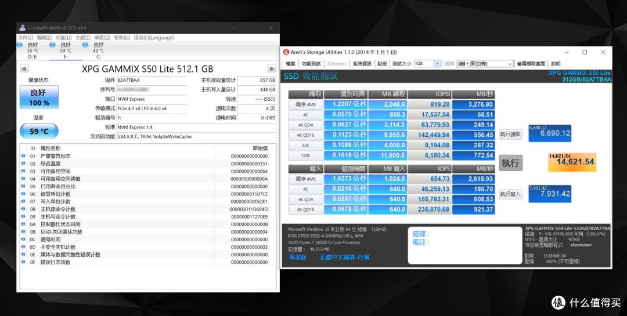The image size is (627, 316).
Task: Open CrystalDiskInfo 编辑(E) menu
Action: (44, 38)
